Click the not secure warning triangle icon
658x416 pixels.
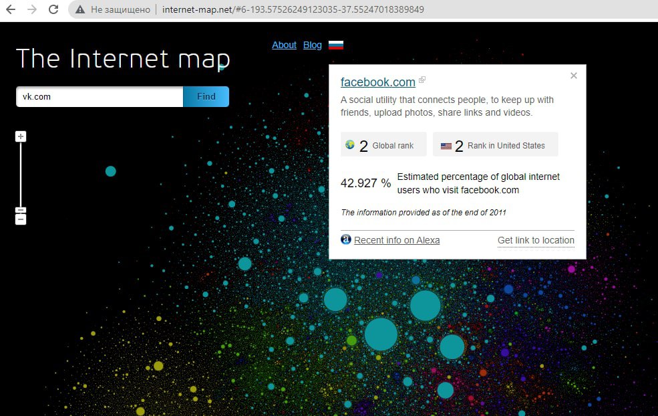point(79,9)
